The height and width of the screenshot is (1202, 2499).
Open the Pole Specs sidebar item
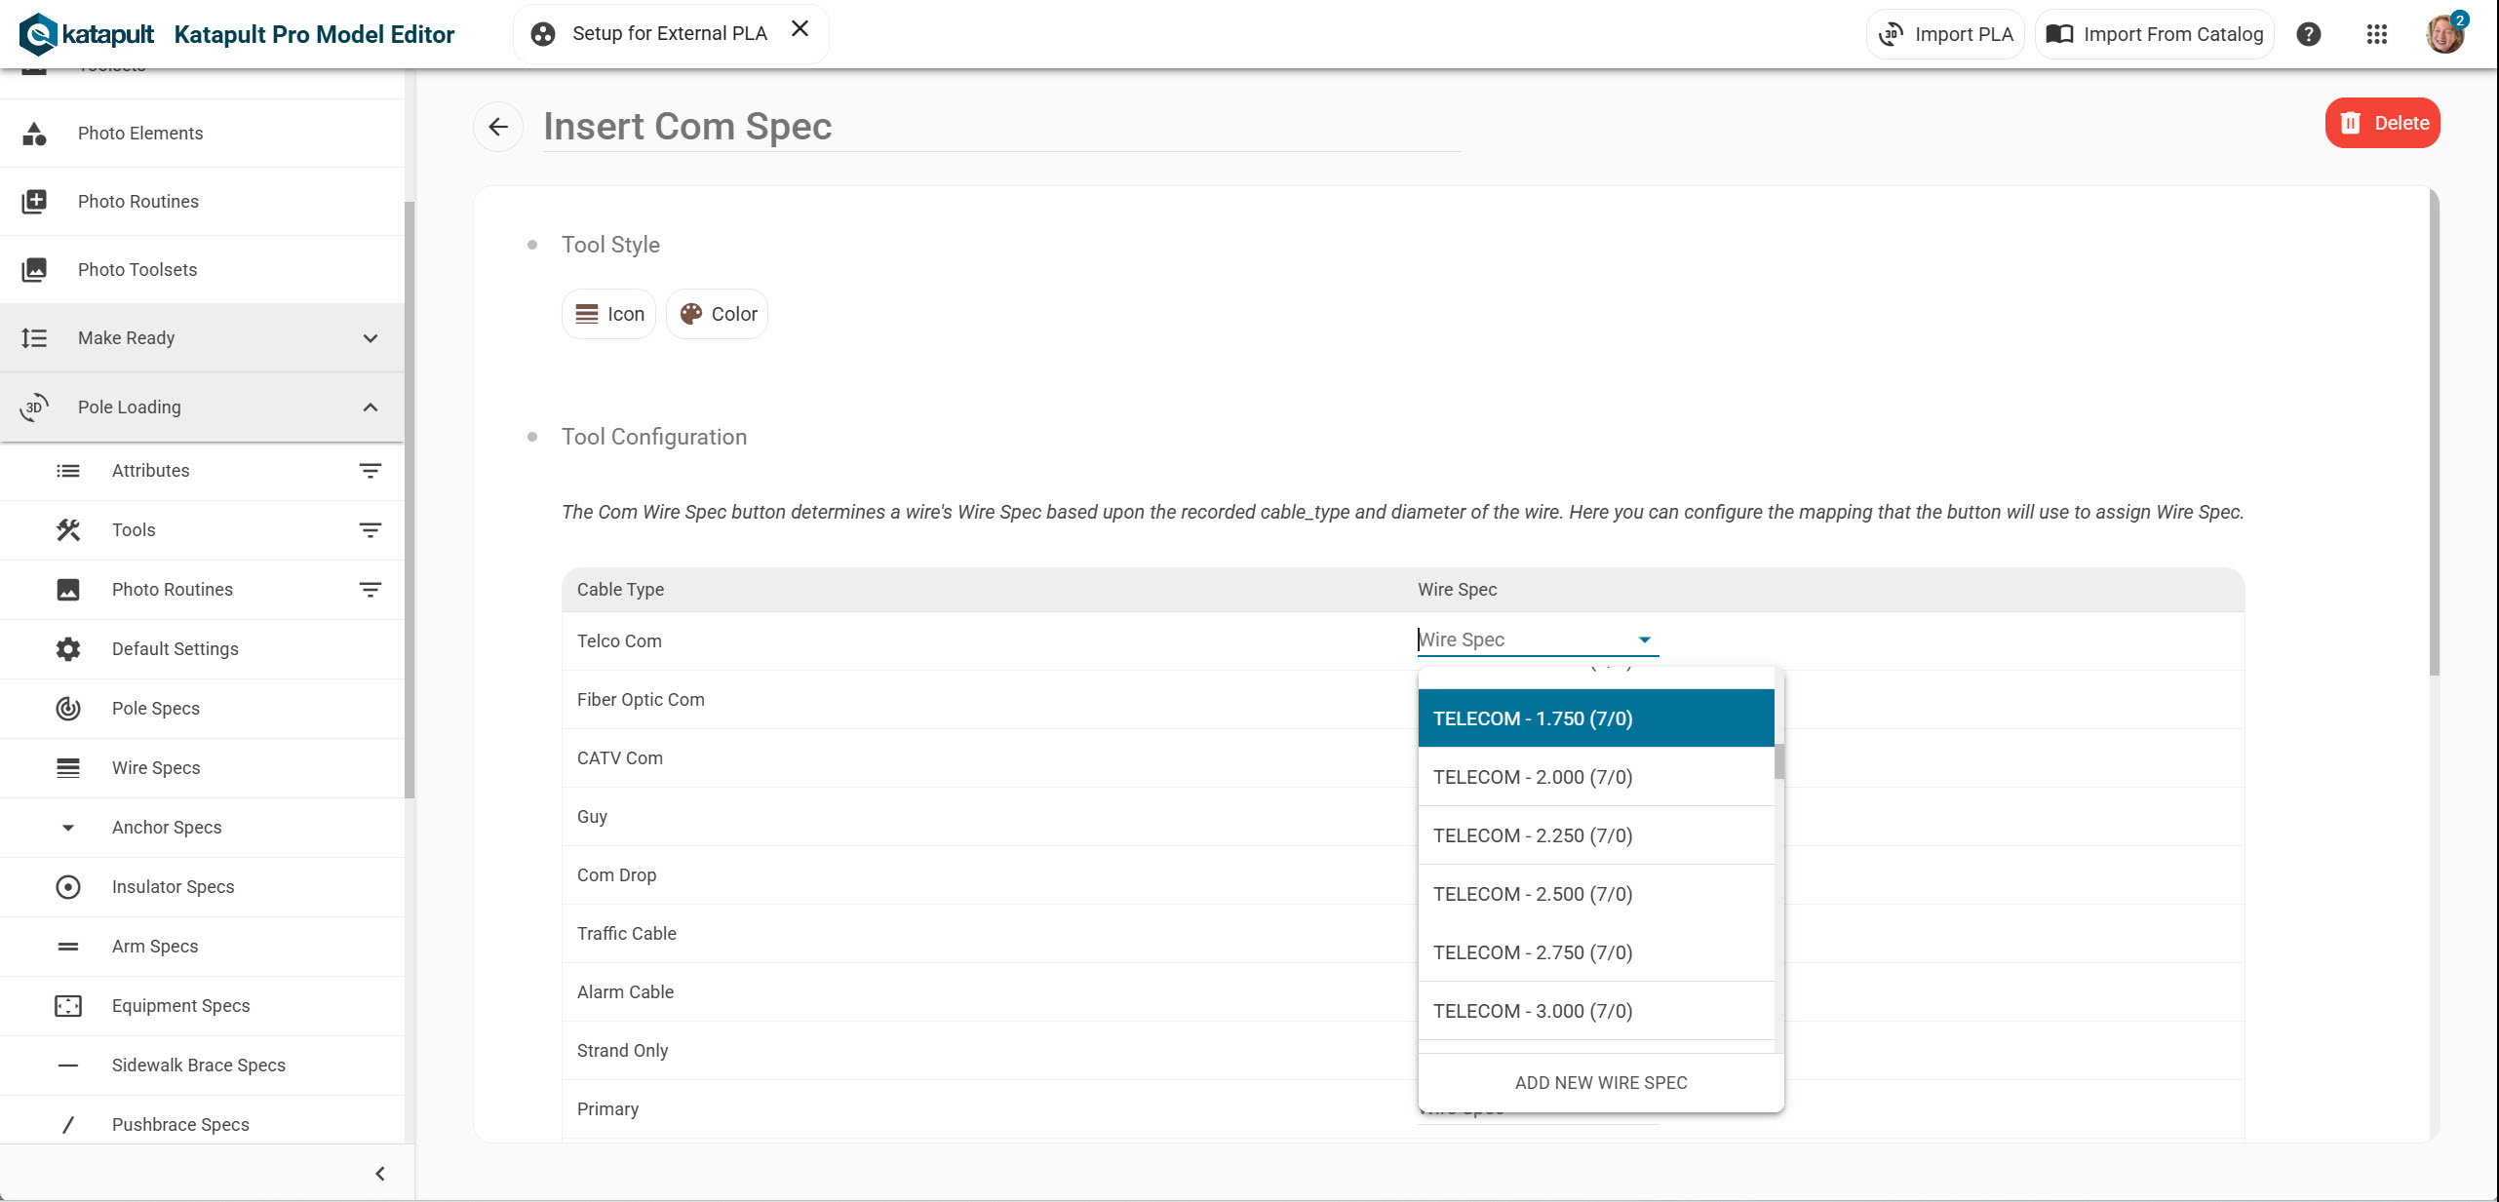point(156,709)
